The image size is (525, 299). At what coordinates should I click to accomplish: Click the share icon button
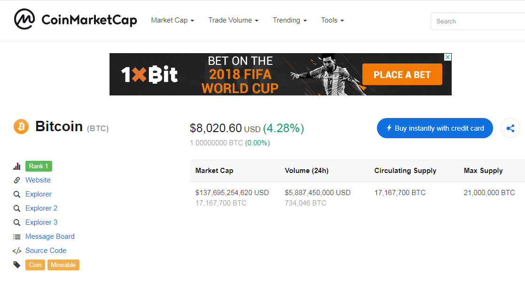pyautogui.click(x=510, y=128)
